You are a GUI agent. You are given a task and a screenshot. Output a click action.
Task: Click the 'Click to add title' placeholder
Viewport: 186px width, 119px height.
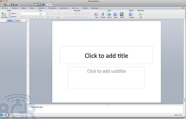coord(107,55)
